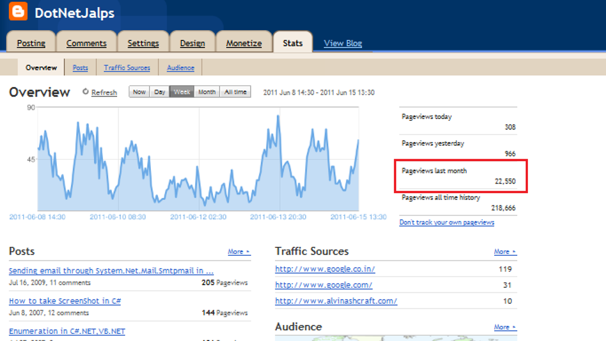Click the Audience map thumbnail
Screen dimensions: 606x341
[x=396, y=338]
